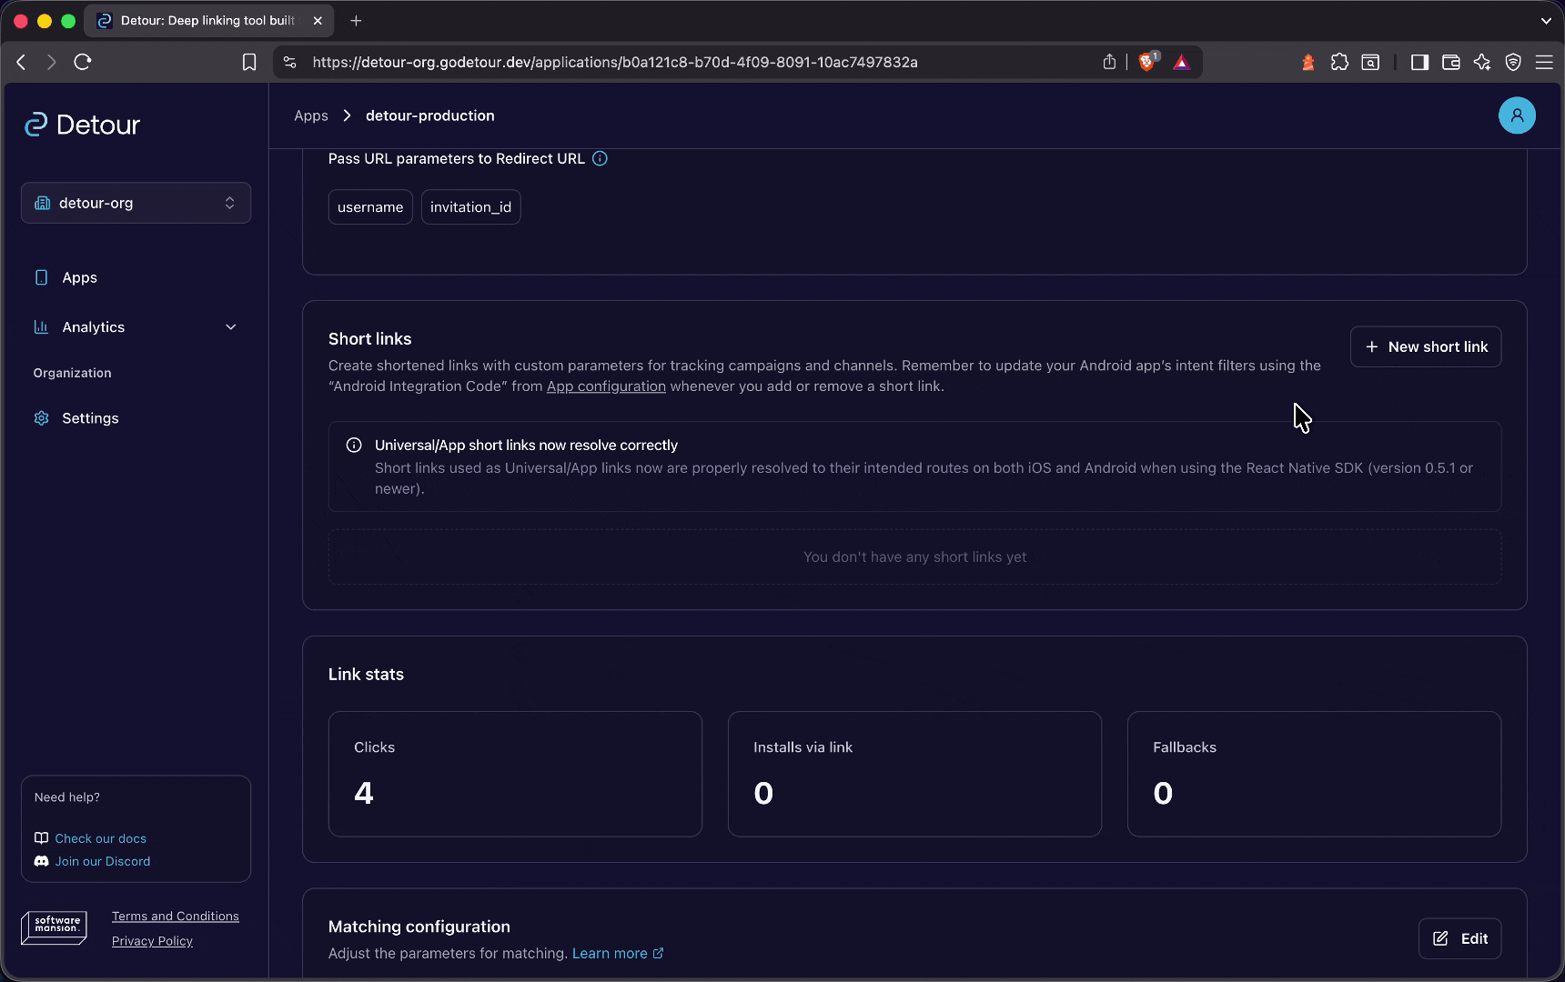This screenshot has width=1565, height=982.
Task: Reload the page with refresh icon
Action: coord(83,62)
